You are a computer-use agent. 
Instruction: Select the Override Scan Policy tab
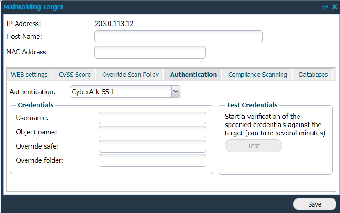[x=130, y=75]
